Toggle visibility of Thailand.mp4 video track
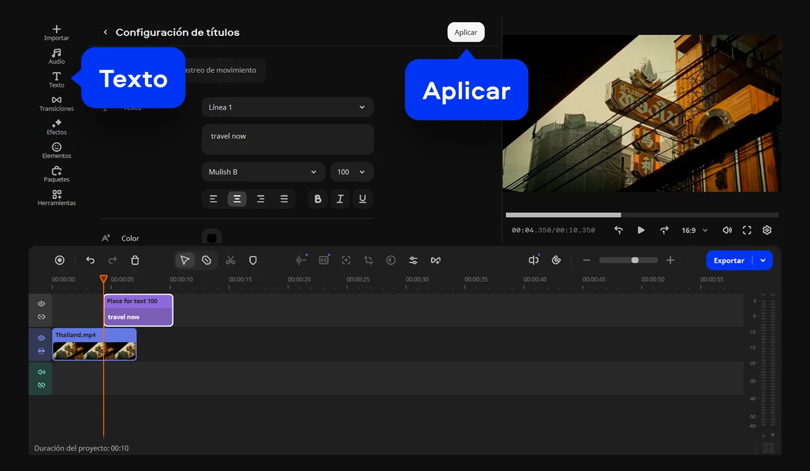Image resolution: width=810 pixels, height=471 pixels. [x=42, y=338]
